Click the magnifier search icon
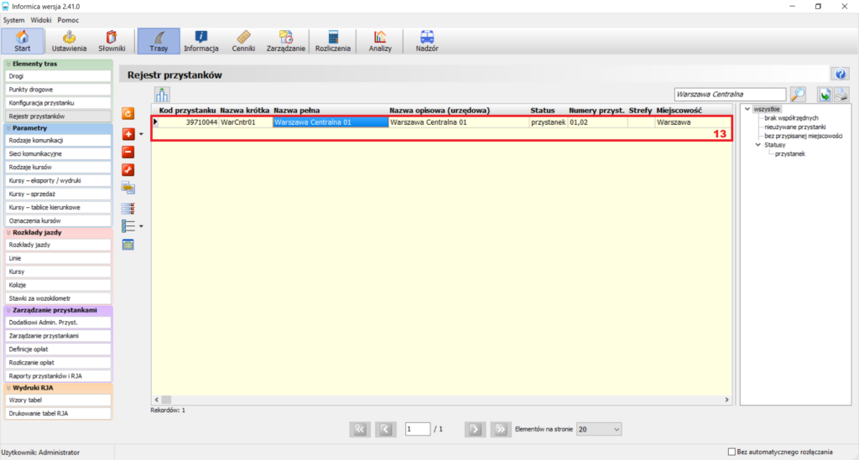Viewport: 859px width, 460px height. click(x=799, y=94)
